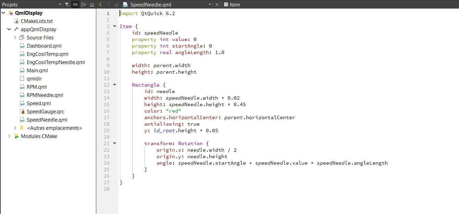The image size is (459, 214).
Task: Click the CMakeLists.txt file icon
Action: pos(16,21)
